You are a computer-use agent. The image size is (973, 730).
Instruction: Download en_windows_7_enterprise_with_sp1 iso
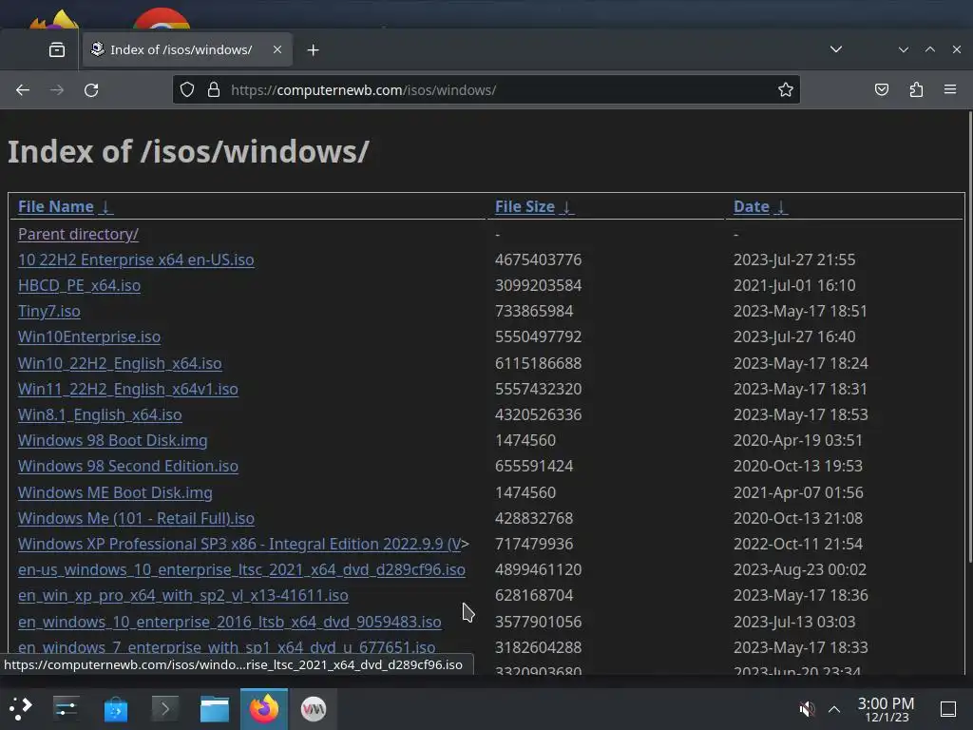pos(226,646)
